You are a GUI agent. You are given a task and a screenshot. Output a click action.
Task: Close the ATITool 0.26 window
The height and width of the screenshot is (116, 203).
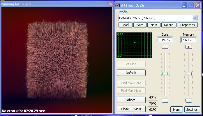click(198, 5)
